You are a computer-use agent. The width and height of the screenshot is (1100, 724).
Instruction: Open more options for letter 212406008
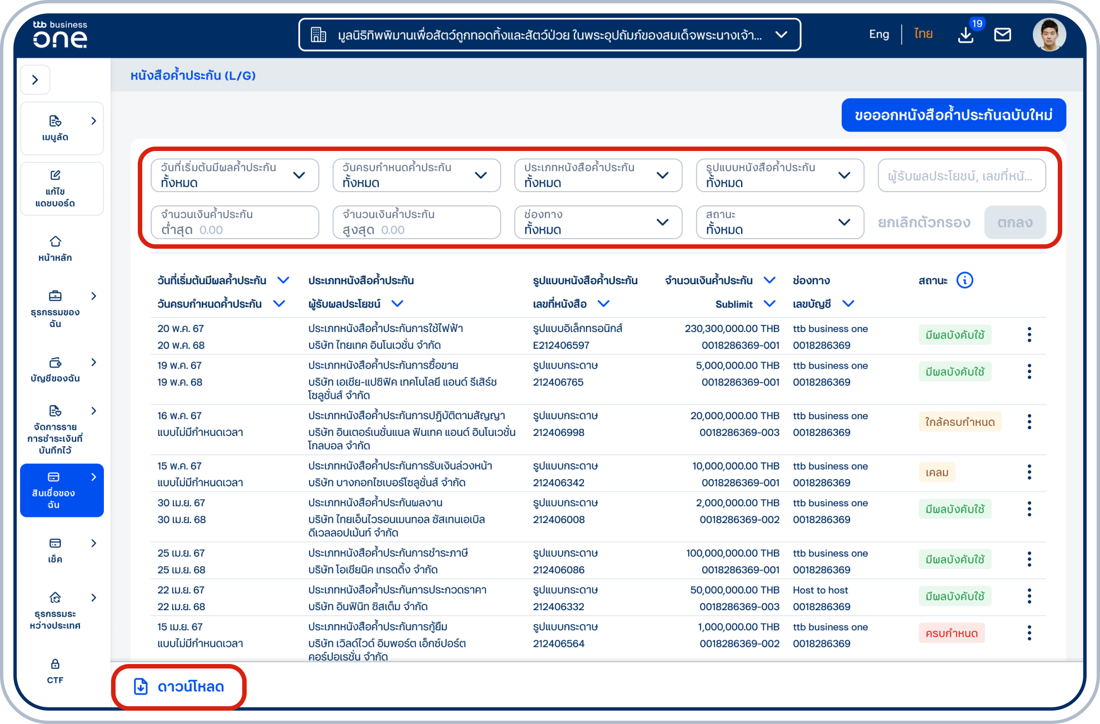1029,509
